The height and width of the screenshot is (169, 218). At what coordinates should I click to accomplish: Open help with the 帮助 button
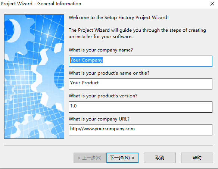(197, 158)
